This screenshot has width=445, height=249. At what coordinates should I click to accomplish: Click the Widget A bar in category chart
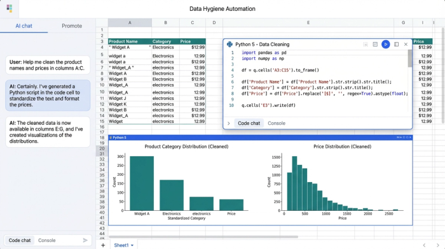tap(142, 183)
